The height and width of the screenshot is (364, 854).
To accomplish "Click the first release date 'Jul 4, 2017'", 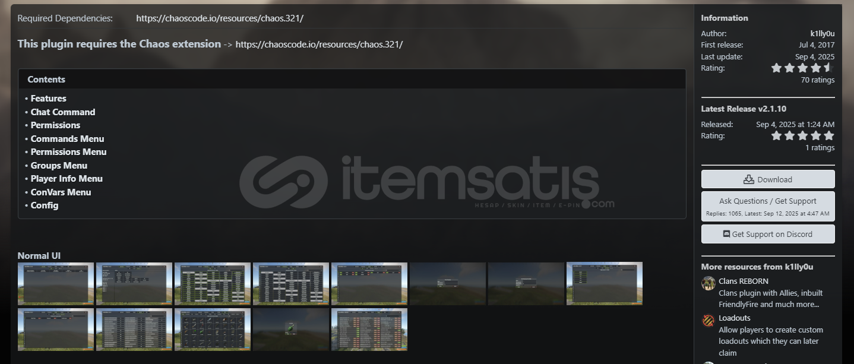I will tap(817, 45).
